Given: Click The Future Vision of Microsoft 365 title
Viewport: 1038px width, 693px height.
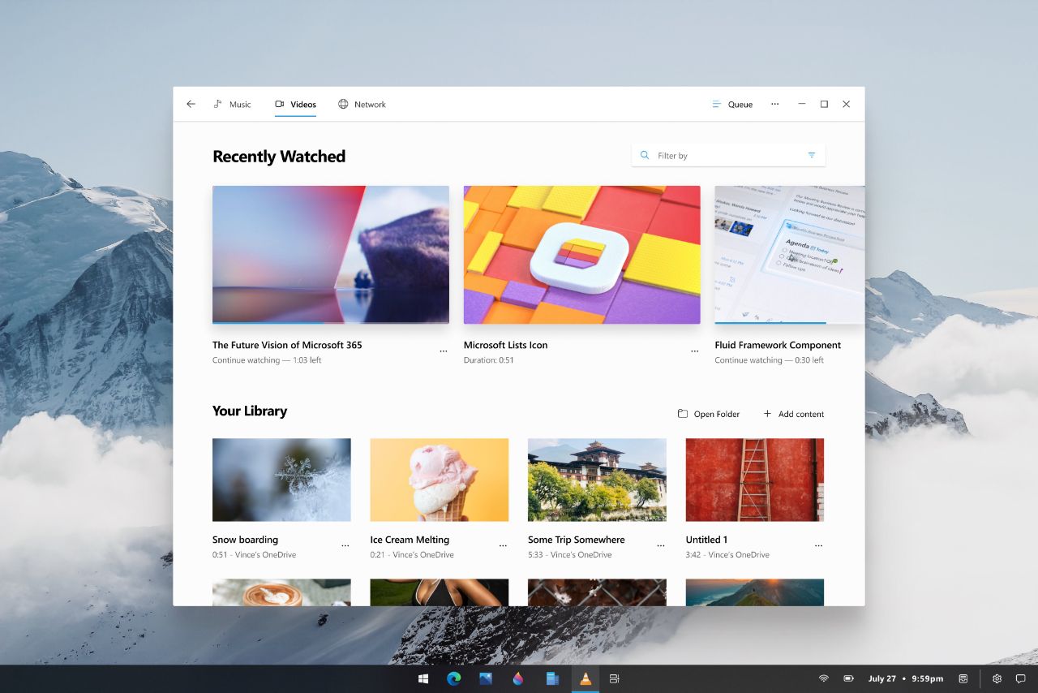Looking at the screenshot, I should click(x=287, y=345).
